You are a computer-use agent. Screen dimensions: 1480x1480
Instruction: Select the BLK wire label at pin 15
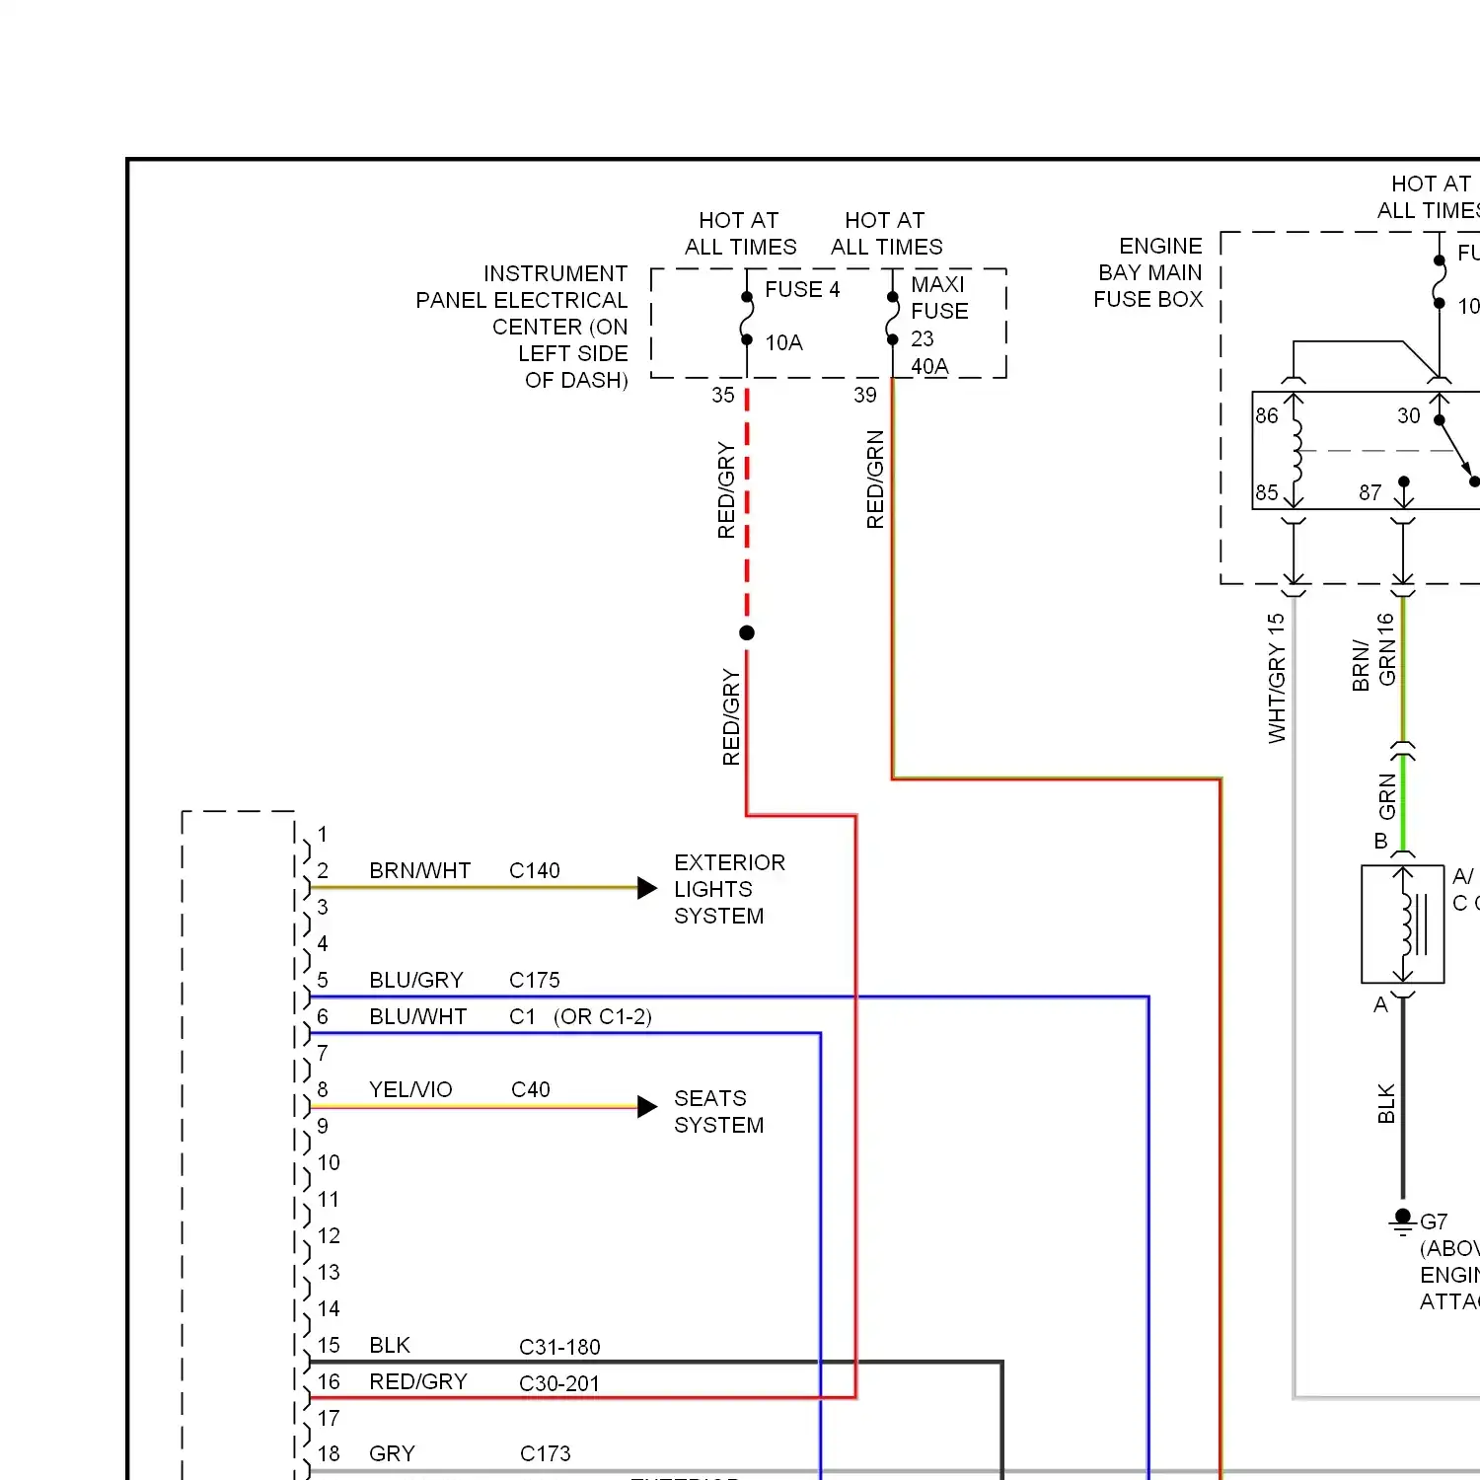click(390, 1345)
